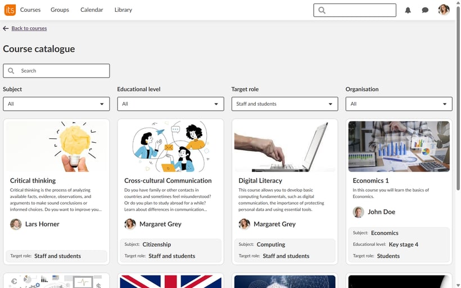Screen dimensions: 461x288
Task: Open the messages chat bubble icon
Action: (x=425, y=10)
